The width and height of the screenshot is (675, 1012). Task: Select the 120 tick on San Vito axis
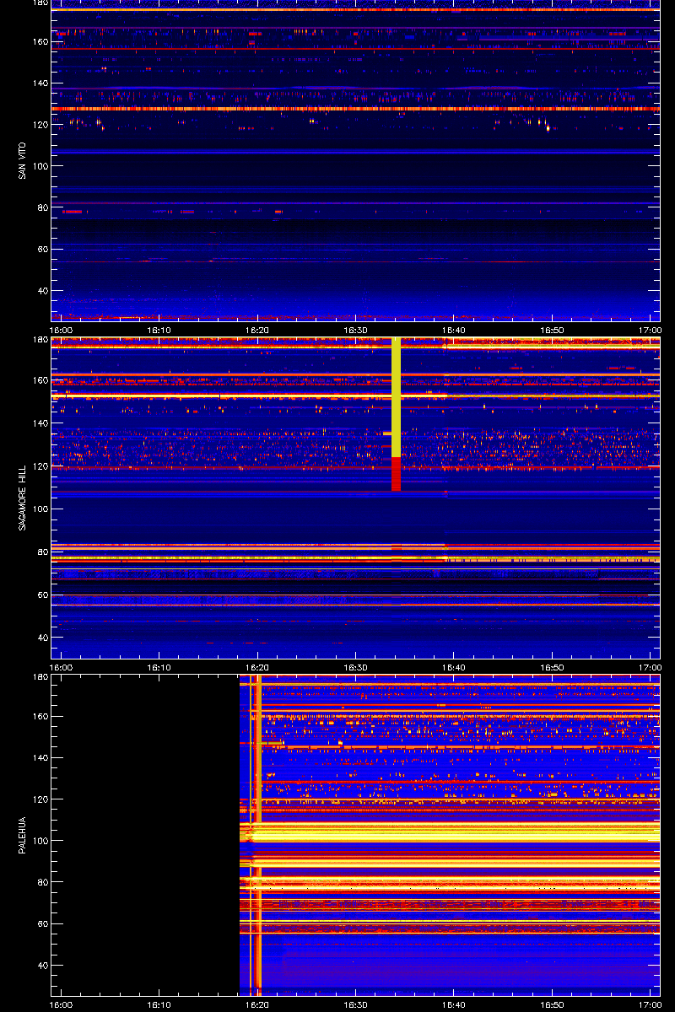click(40, 125)
